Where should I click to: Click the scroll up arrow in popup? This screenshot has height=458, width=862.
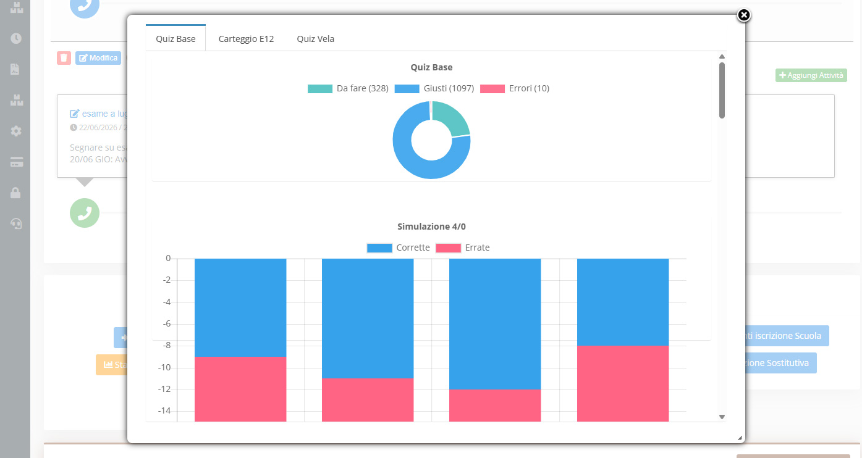point(722,57)
